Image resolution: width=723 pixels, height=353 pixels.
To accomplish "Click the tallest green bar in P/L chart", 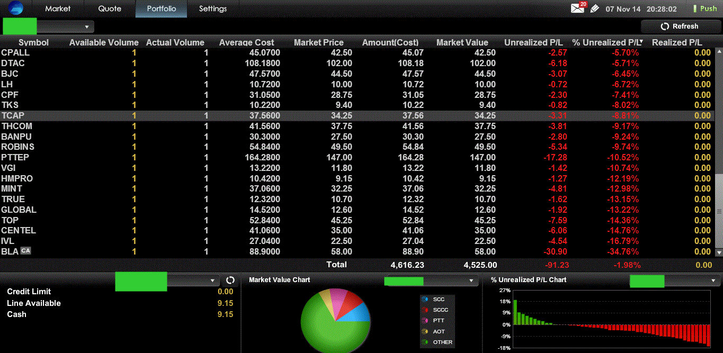I will (515, 312).
